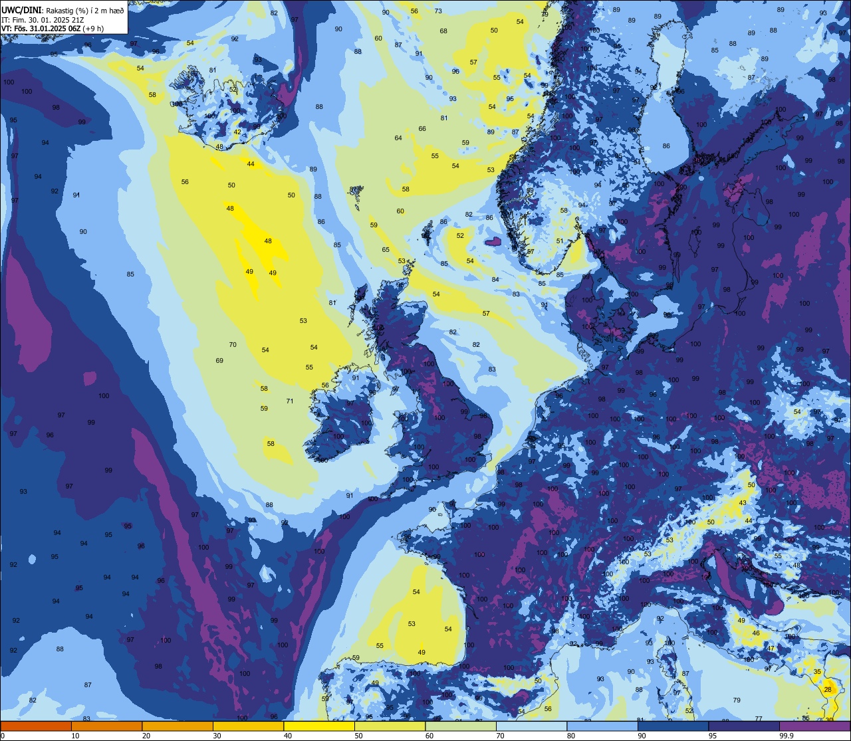Click the 'IT: Fim. 30. 01. 2025 21Z' line
Screen dimensions: 851x741
pos(43,19)
